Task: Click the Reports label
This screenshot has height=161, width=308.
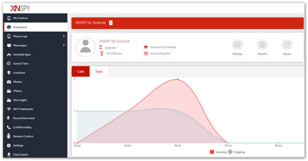Action: pyautogui.click(x=262, y=54)
